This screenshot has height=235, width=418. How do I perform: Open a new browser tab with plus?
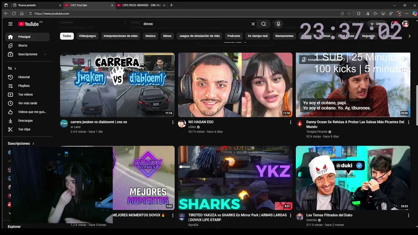pyautogui.click(x=171, y=5)
